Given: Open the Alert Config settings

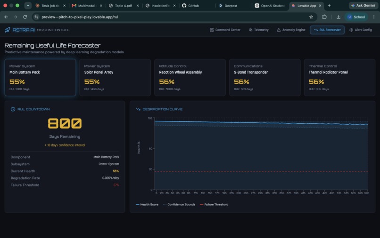Looking at the screenshot, I should pos(360,30).
